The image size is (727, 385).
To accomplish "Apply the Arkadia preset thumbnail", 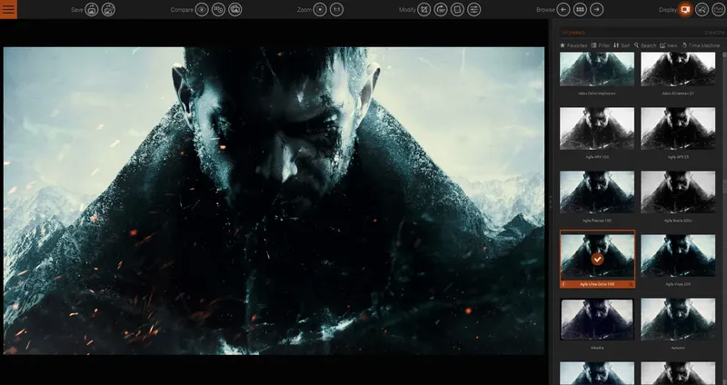I will point(597,320).
